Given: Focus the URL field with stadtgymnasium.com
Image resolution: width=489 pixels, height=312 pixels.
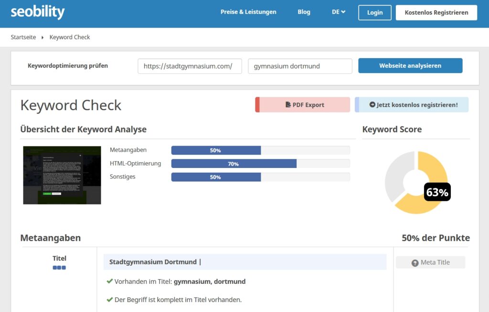Looking at the screenshot, I should click(190, 66).
